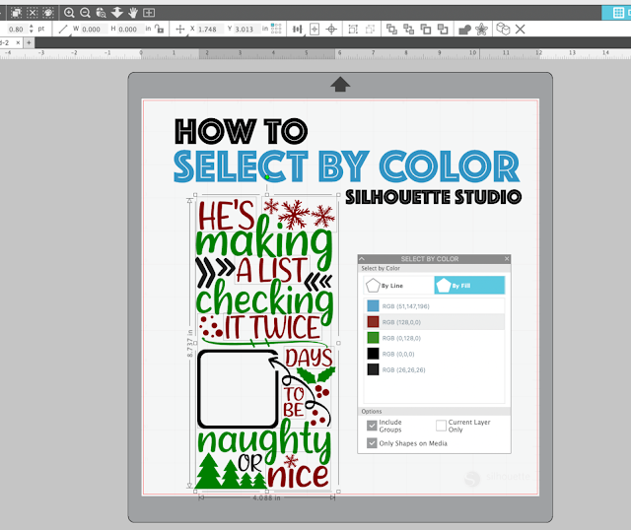
Task: Click the 0.80 line thickness field
Action: [x=17, y=30]
